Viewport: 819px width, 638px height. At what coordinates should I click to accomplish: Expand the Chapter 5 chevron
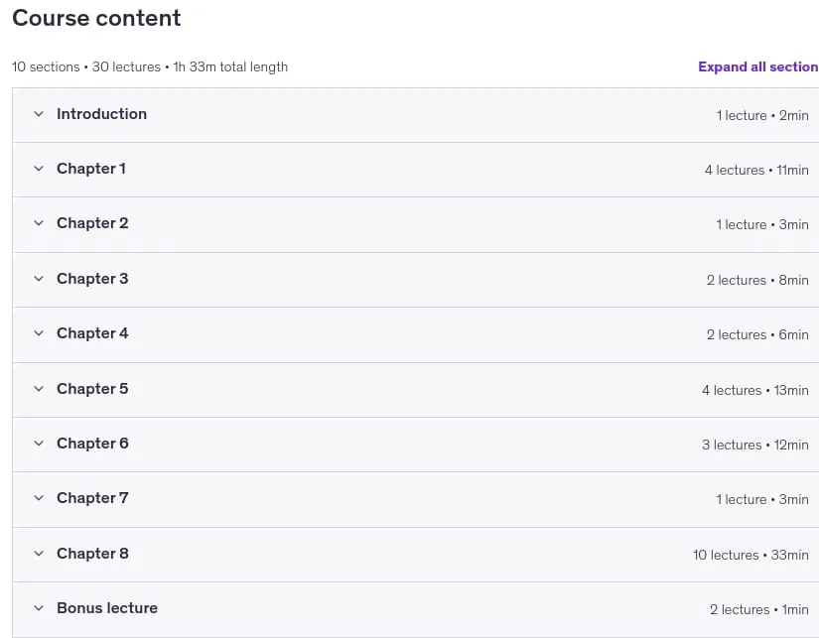[39, 388]
